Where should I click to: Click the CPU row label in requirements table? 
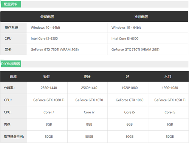coord(8,38)
